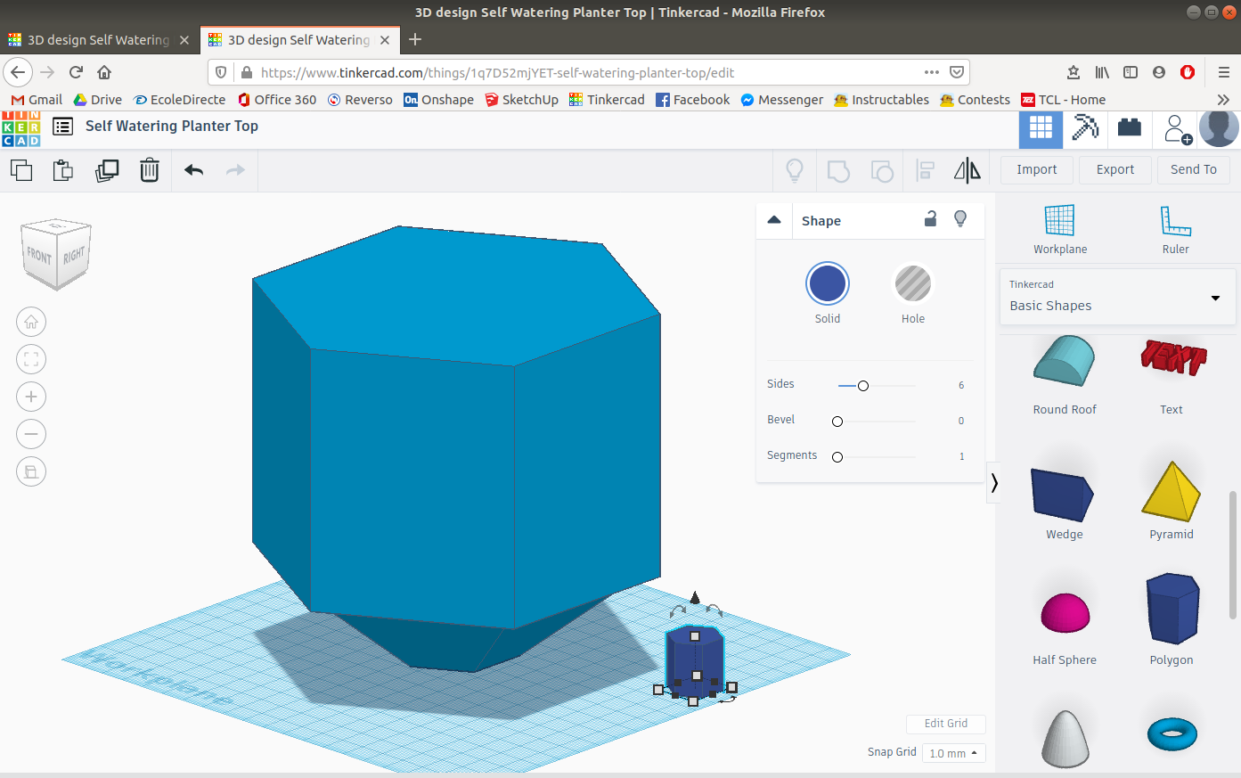Click the lock icon in the Shape panel
Screen dimensions: 1241x778
[930, 218]
